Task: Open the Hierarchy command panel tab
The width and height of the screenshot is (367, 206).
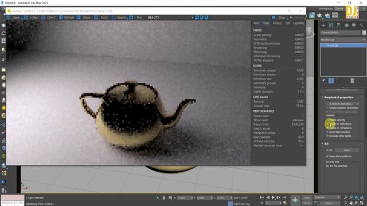Action: pyautogui.click(x=339, y=25)
